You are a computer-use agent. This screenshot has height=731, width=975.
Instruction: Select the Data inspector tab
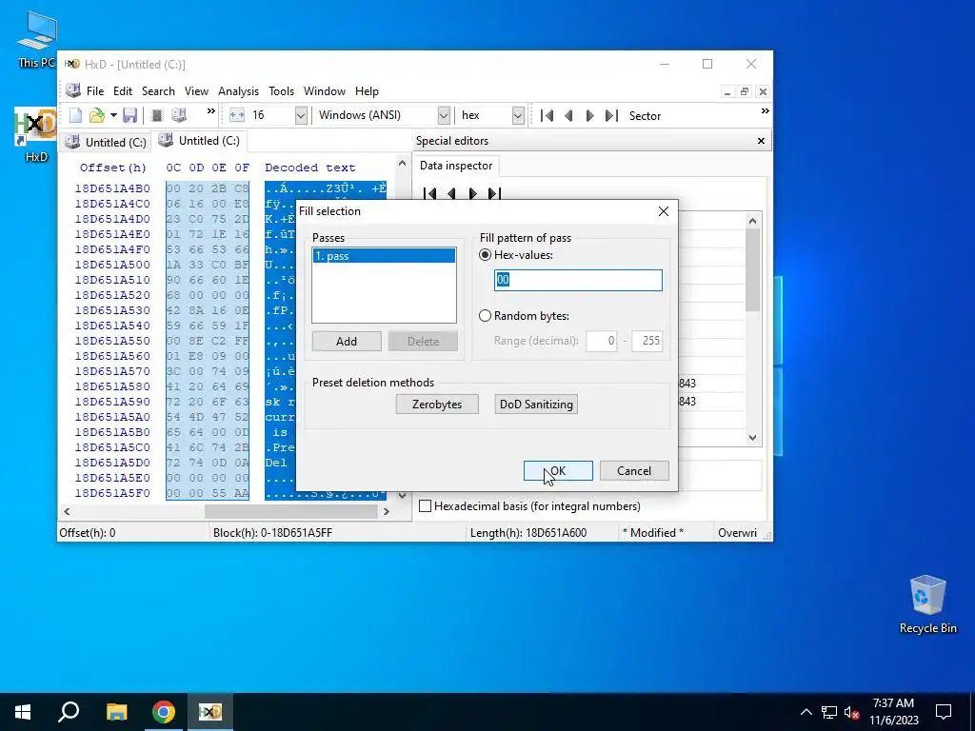pos(456,166)
